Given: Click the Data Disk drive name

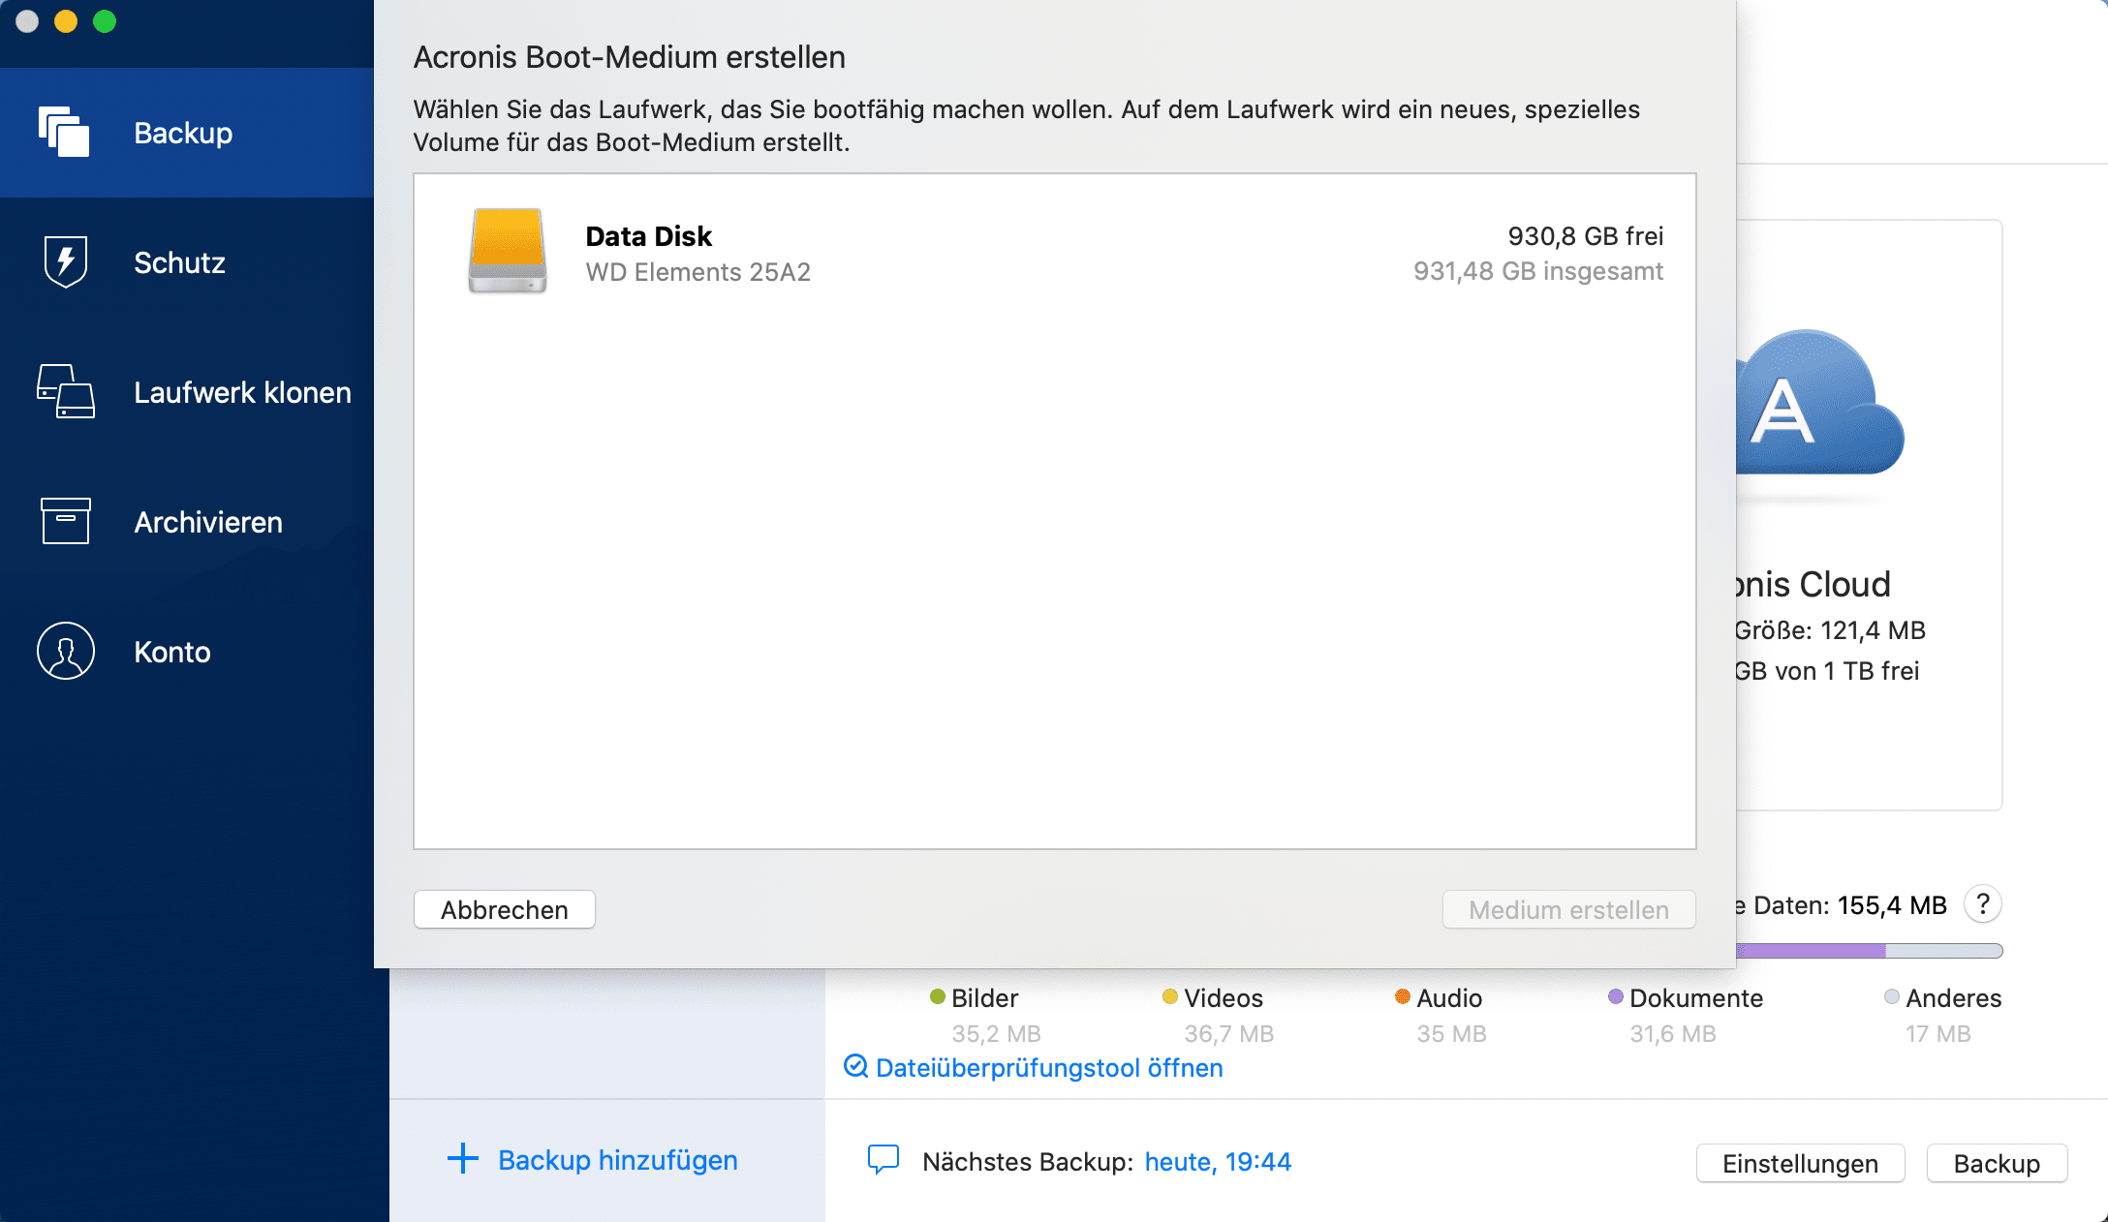Looking at the screenshot, I should (649, 236).
